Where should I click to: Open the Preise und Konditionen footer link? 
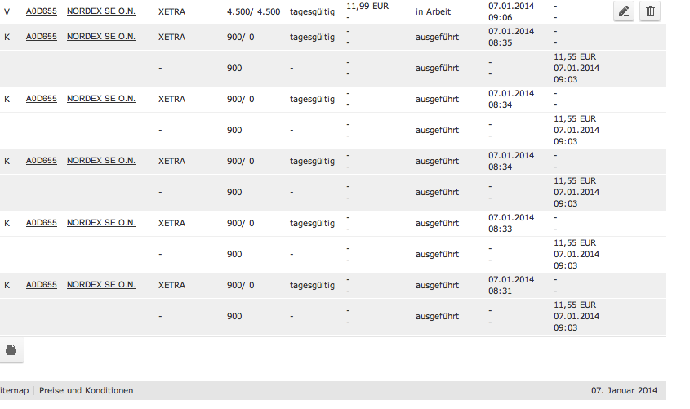86,391
